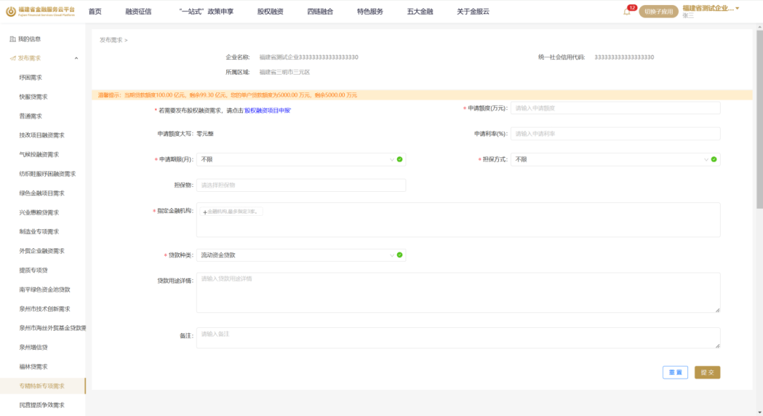Open the notification bell with 12 badge

point(626,11)
